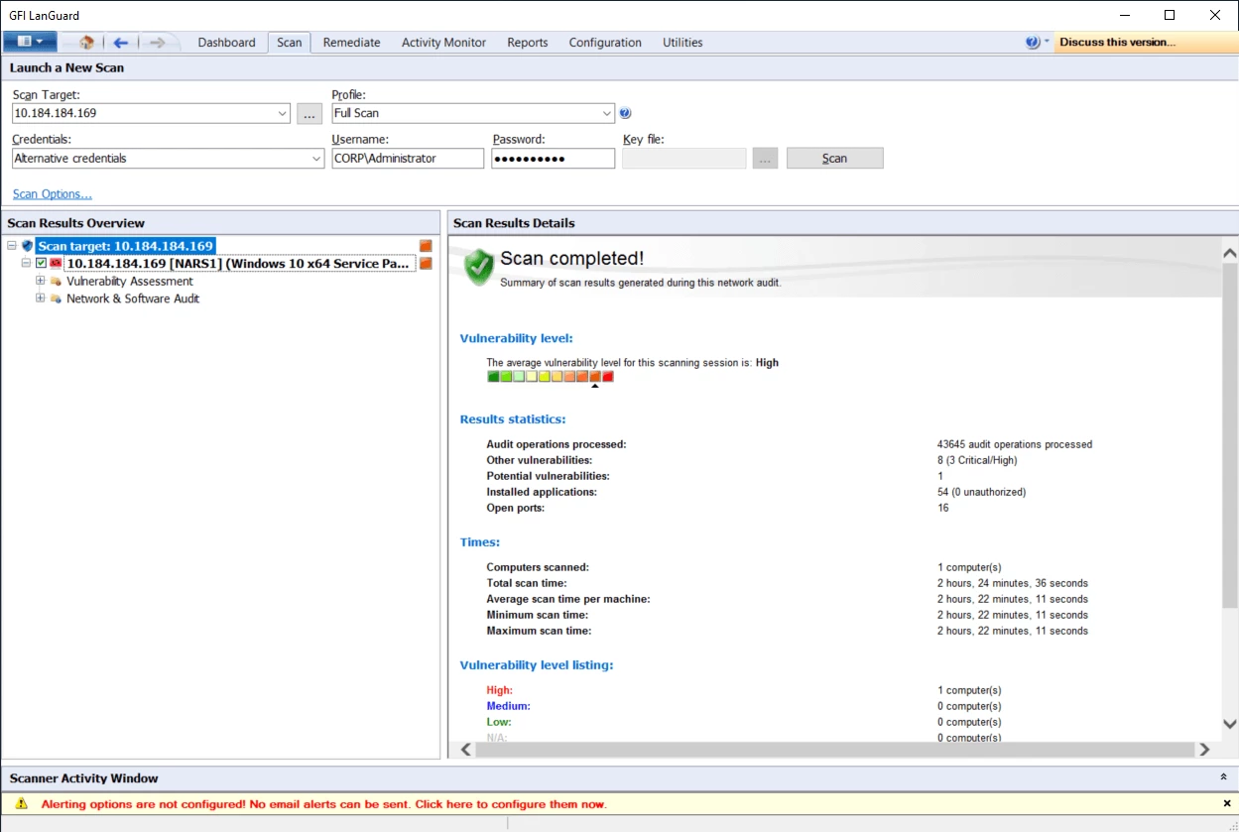
Task: Uncheck the 10.184.184.169 NARS1 checkbox
Action: pyautogui.click(x=41, y=263)
